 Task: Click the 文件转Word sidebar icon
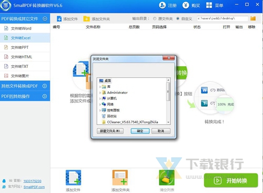click(6, 28)
